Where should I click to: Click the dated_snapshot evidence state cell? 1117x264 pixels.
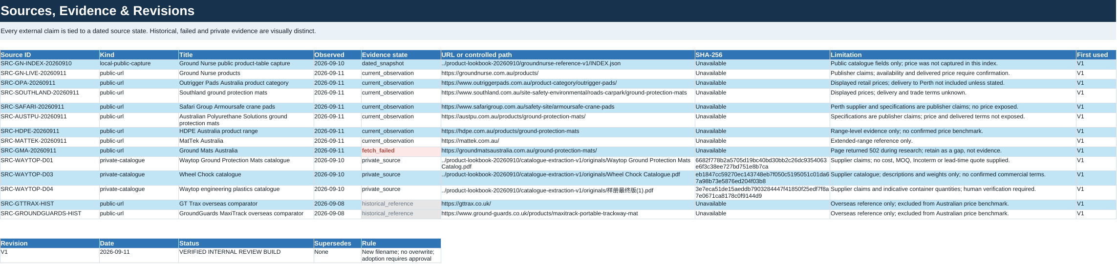click(401, 64)
